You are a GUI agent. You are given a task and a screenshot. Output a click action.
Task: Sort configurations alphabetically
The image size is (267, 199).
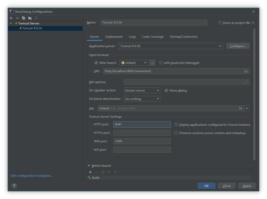pyautogui.click(x=36, y=18)
